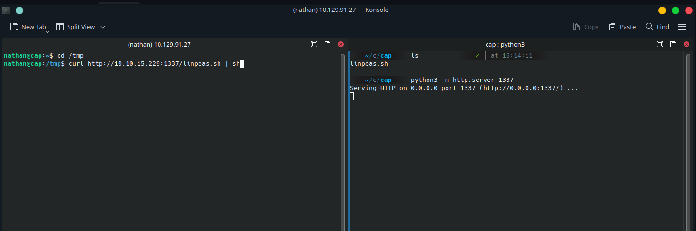Expand the New Tab profile arrow
696x231 pixels.
(x=48, y=32)
